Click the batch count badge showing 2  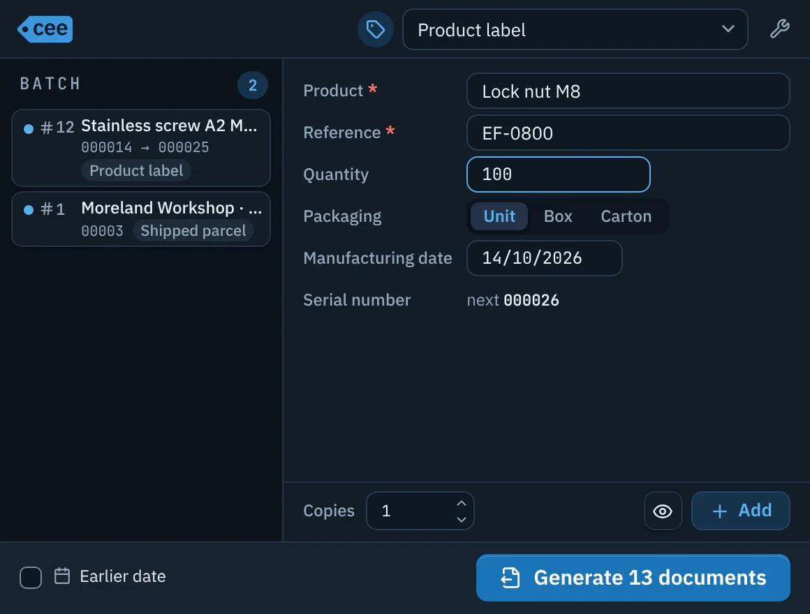click(253, 85)
